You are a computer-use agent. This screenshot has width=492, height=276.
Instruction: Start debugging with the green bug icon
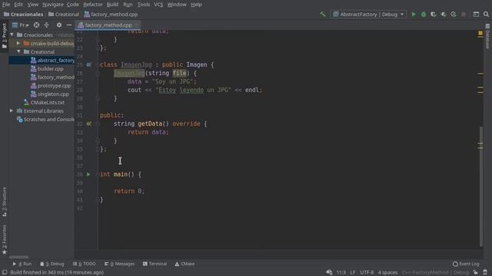tap(424, 15)
